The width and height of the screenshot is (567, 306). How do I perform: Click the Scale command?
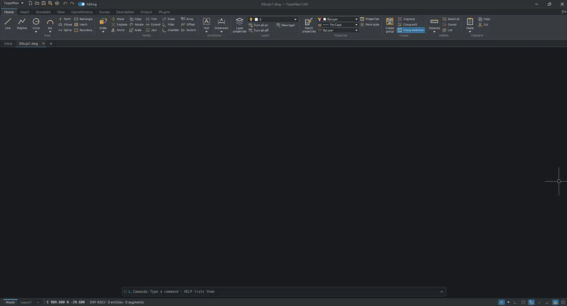[136, 30]
